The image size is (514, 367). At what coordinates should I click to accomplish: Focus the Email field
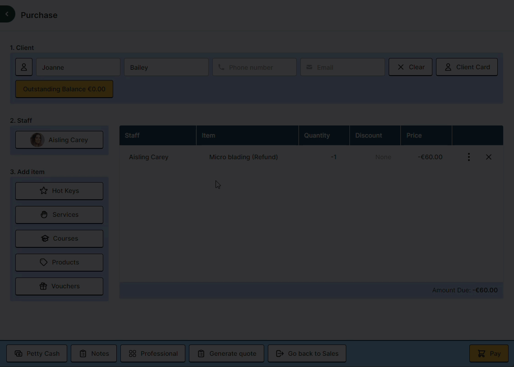(x=343, y=67)
